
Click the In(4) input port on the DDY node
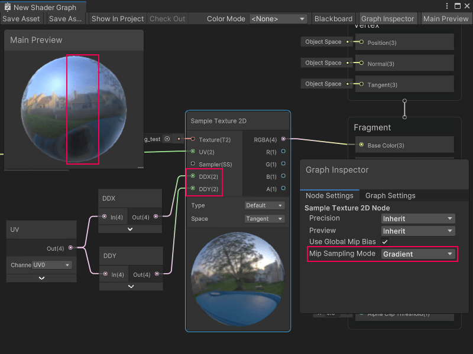point(105,274)
